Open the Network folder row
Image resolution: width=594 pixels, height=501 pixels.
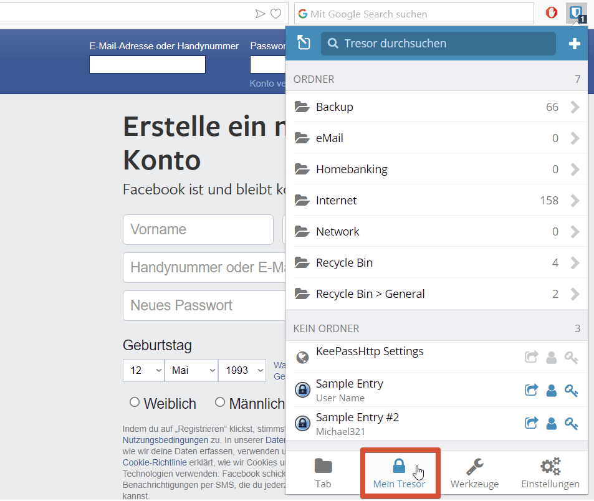click(x=437, y=231)
